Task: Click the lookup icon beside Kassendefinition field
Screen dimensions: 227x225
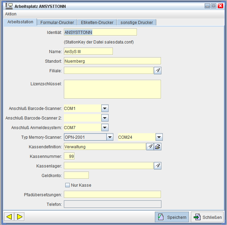Action: pyautogui.click(x=150, y=147)
